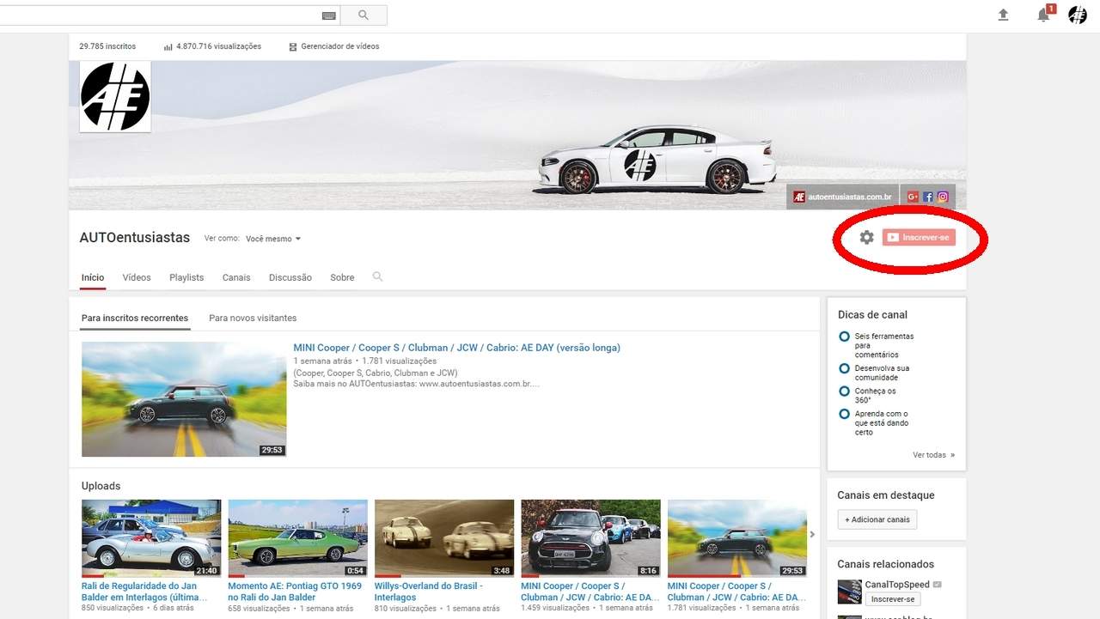
Task: Click the Facebook icon on banner
Action: coord(928,197)
